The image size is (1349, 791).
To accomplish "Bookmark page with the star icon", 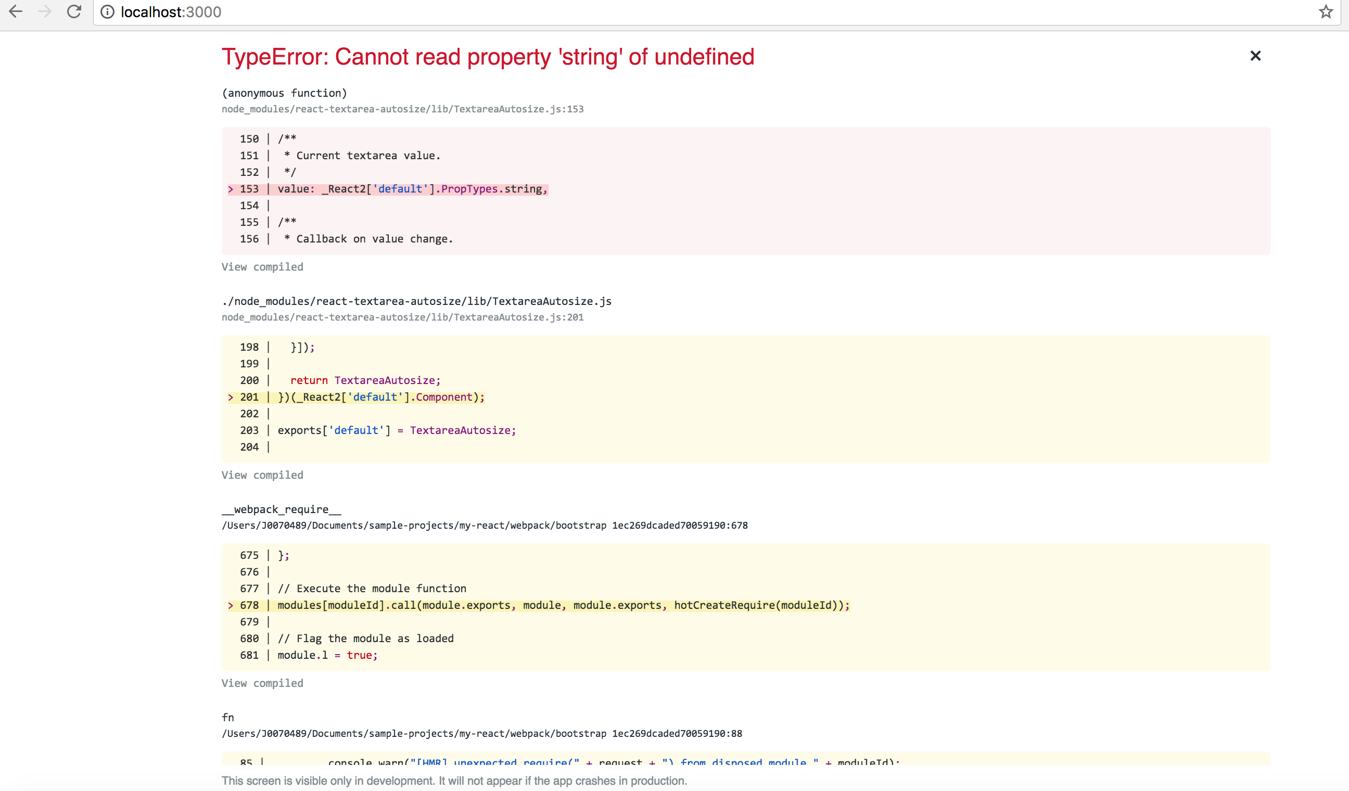I will tap(1326, 12).
